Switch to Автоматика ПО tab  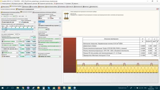(x=78, y=7)
